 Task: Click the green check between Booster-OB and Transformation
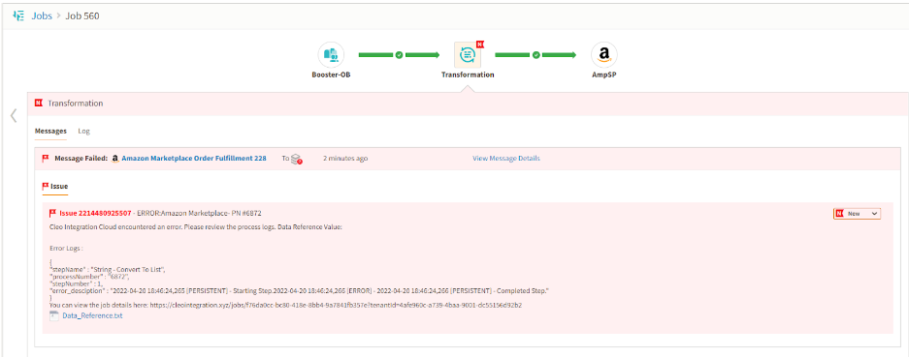click(x=399, y=55)
